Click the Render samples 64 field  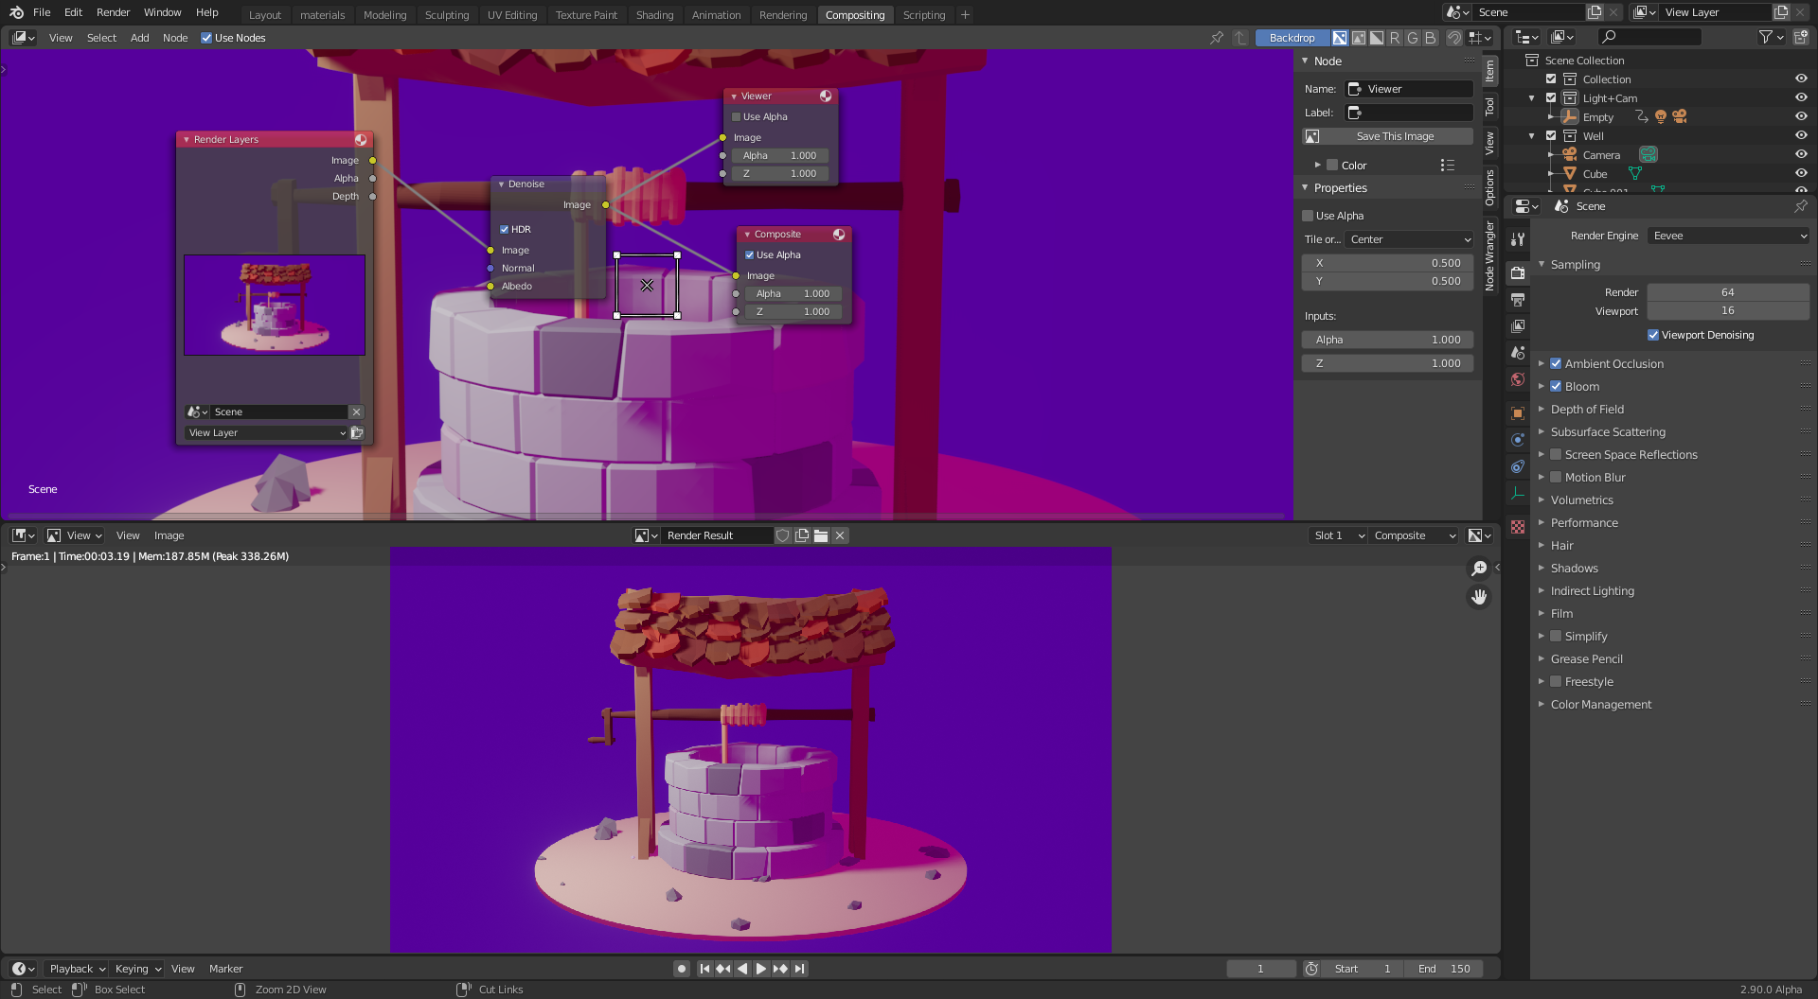1728,292
